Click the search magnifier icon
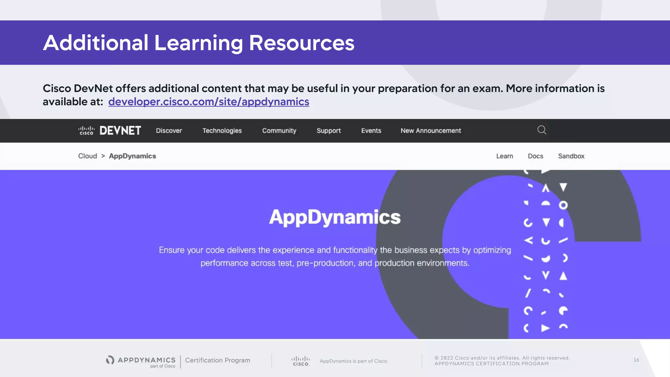The image size is (670, 377). pos(542,130)
